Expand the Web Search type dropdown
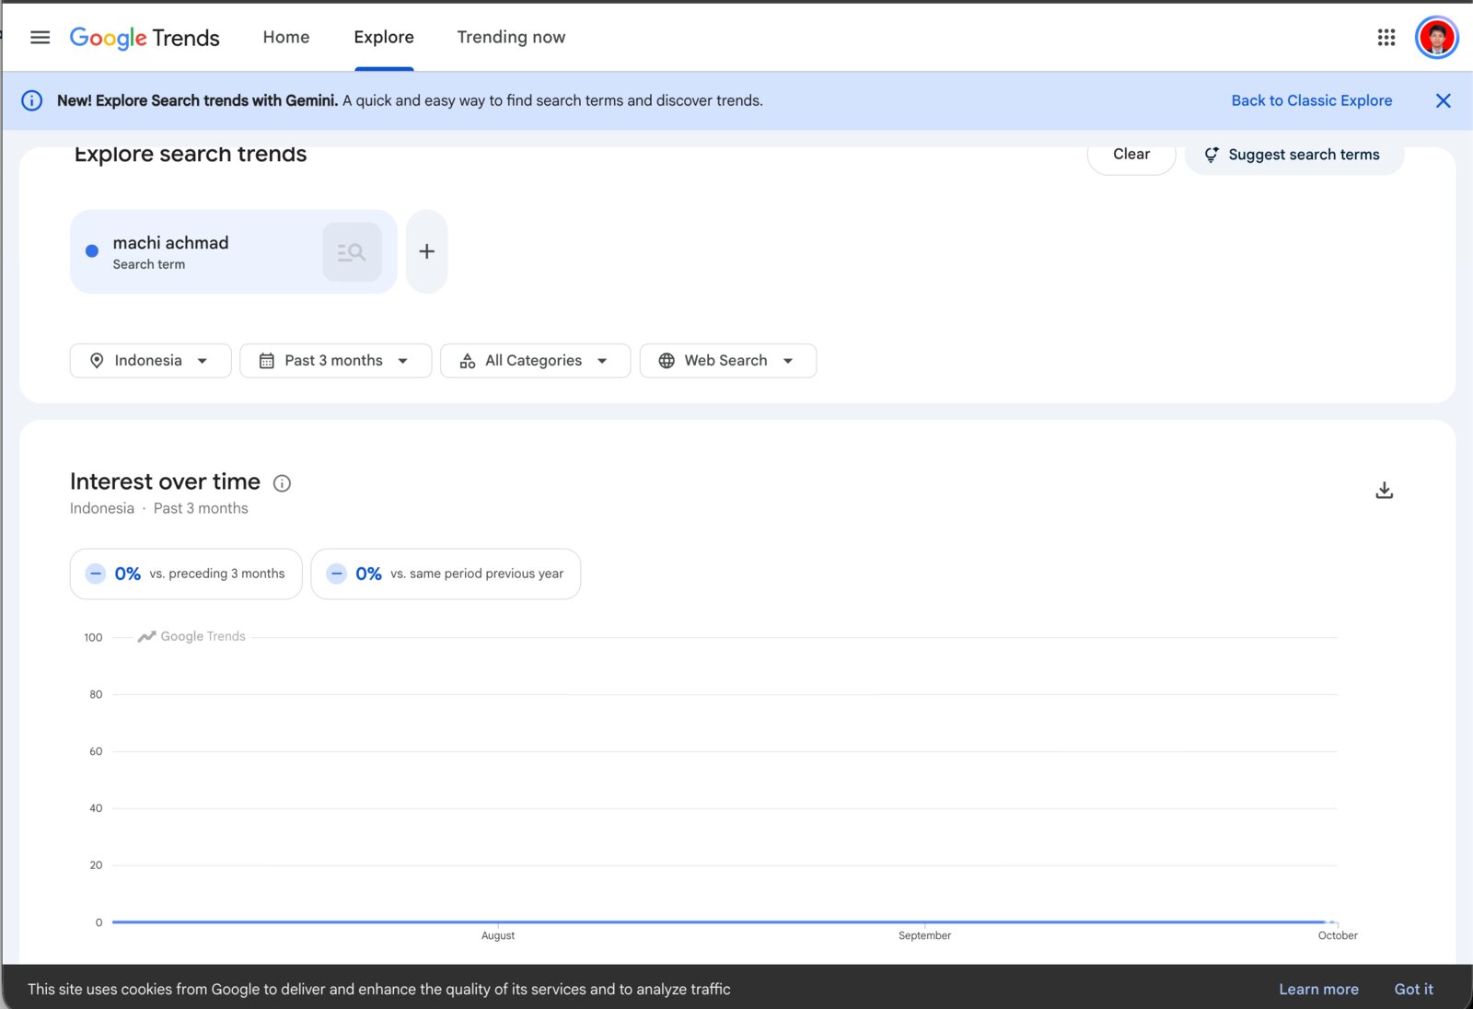Viewport: 1473px width, 1009px height. (x=727, y=361)
